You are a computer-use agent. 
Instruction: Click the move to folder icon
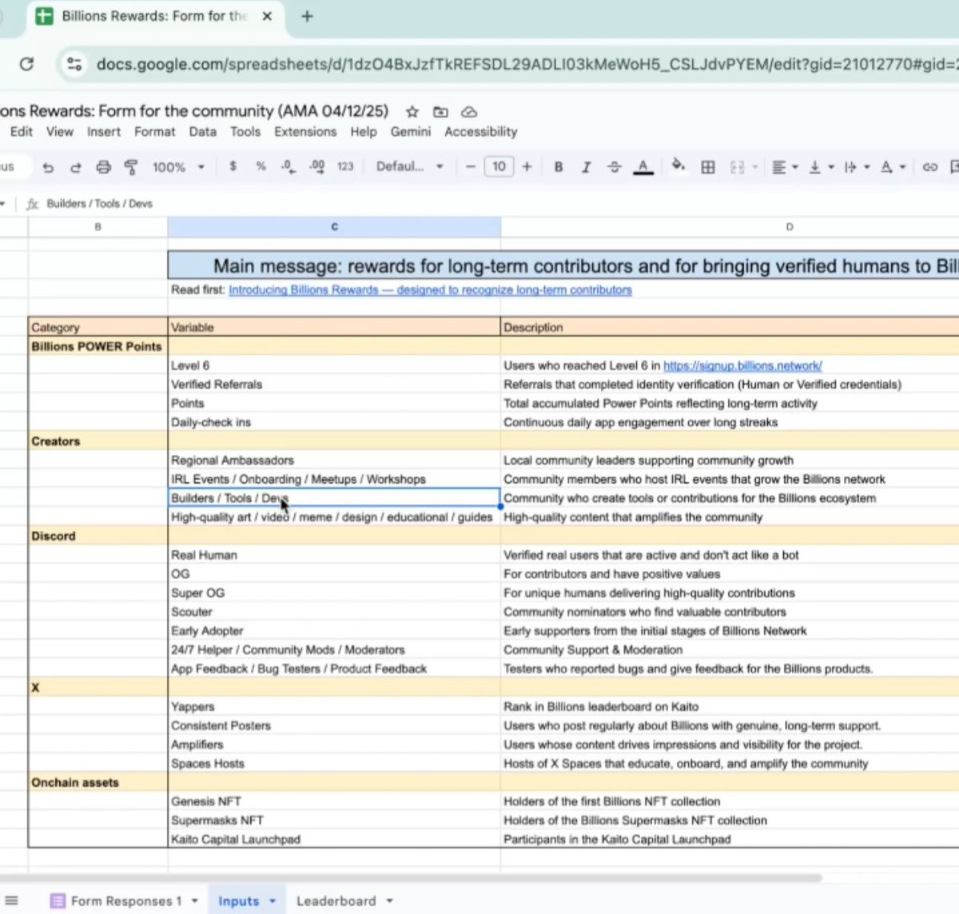click(440, 112)
